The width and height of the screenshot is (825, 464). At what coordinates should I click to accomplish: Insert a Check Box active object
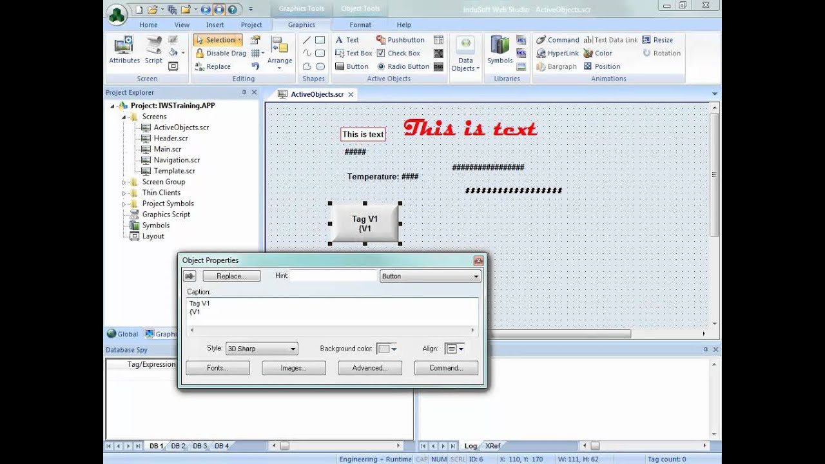coord(398,53)
